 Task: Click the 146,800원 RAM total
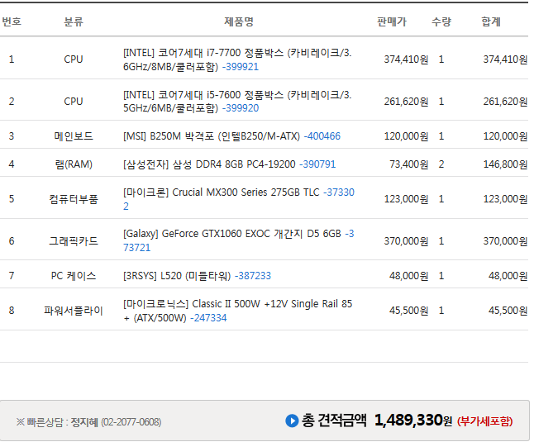tap(505, 164)
